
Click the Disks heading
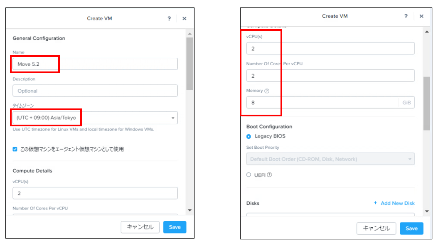[x=253, y=203]
